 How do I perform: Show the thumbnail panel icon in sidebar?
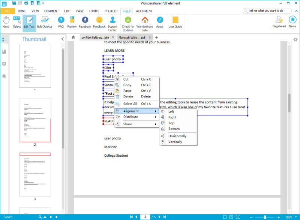click(x=4, y=40)
